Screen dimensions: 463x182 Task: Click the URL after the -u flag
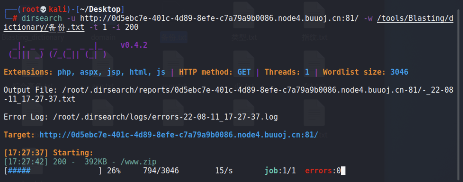pos(219,18)
